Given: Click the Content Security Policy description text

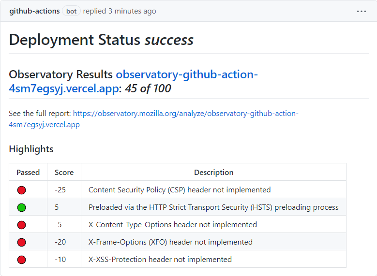Looking at the screenshot, I should 180,190.
